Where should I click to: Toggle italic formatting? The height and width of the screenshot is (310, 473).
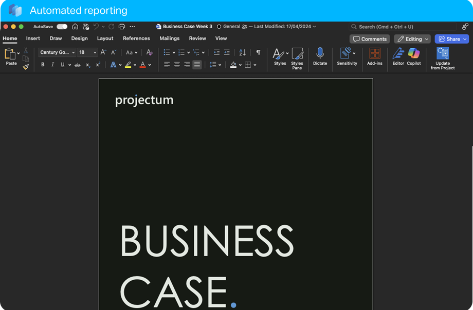pos(52,65)
